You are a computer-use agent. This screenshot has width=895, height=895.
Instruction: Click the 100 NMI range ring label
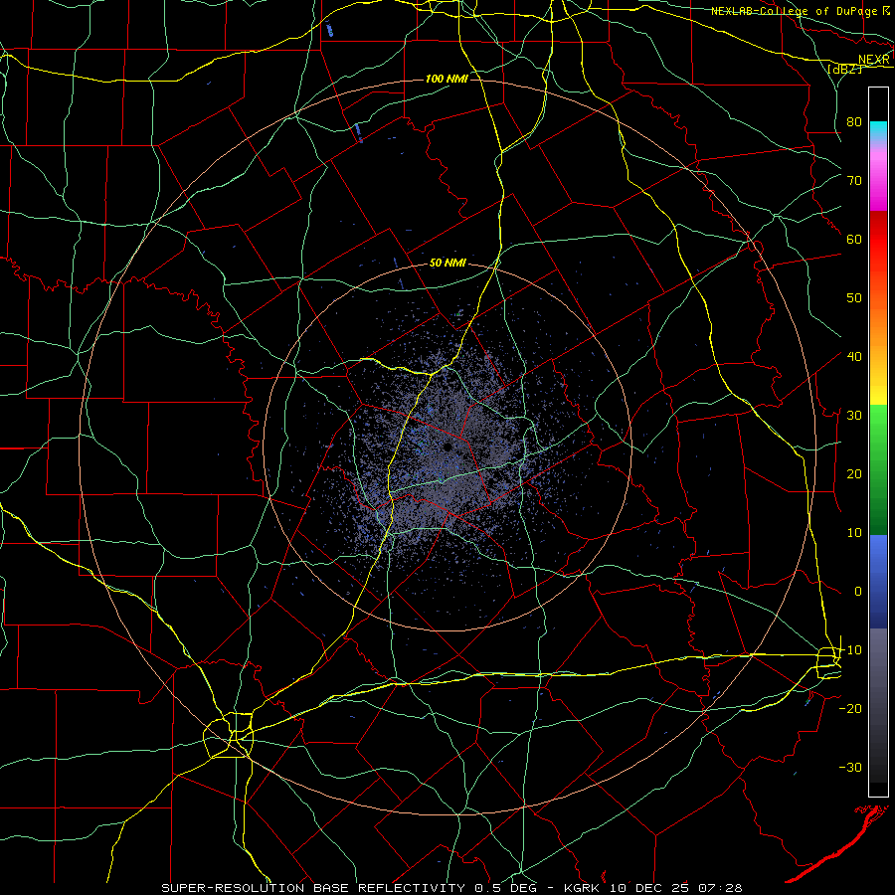(x=447, y=79)
